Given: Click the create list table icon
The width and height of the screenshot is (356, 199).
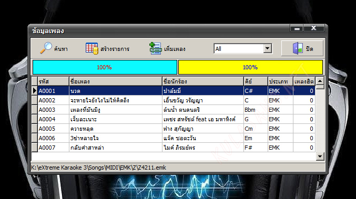Looking at the screenshot, I should click(x=92, y=48).
